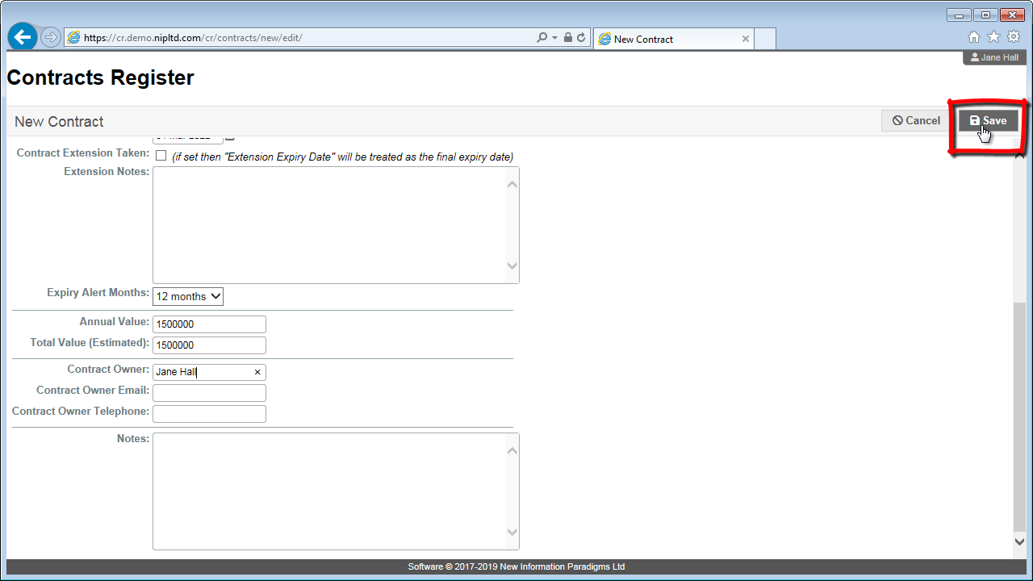Click the Jane Hall user badge
This screenshot has height=581, width=1033.
[994, 57]
